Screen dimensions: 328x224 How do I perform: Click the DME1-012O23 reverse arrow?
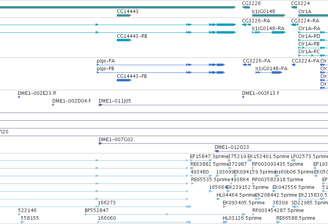point(217,151)
